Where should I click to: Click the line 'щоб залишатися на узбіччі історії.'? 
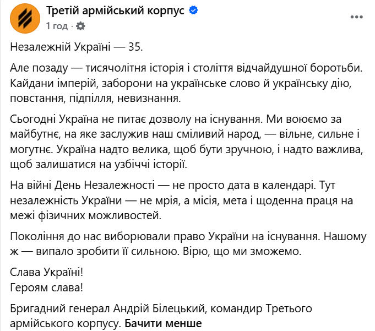point(99,164)
